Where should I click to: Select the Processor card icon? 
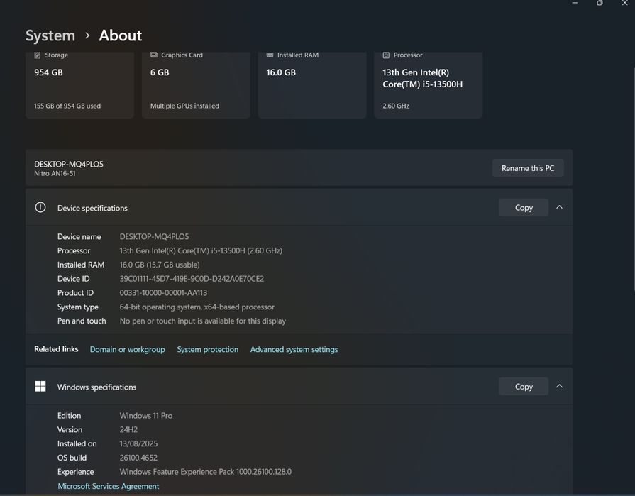[386, 55]
